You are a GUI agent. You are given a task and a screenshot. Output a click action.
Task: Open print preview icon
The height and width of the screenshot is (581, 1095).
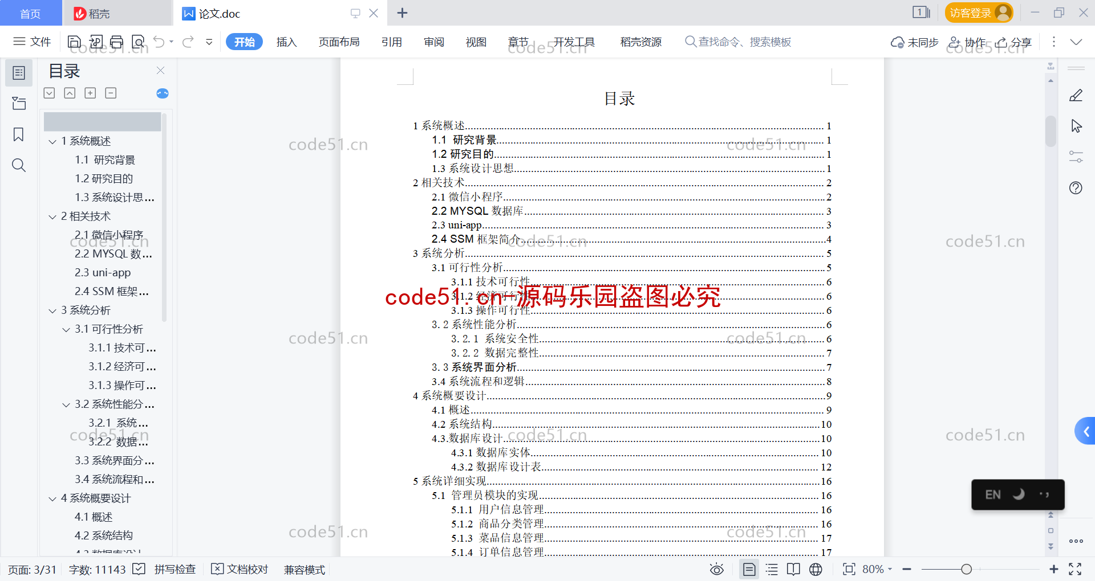pyautogui.click(x=138, y=42)
